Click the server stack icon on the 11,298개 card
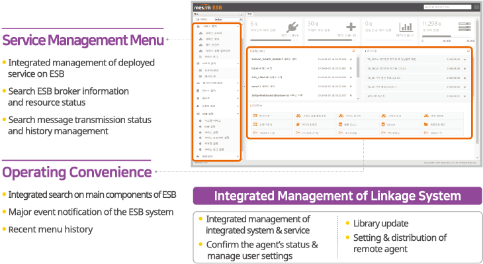Image resolution: width=483 pixels, height=264 pixels. click(464, 27)
